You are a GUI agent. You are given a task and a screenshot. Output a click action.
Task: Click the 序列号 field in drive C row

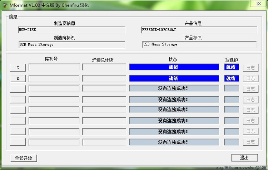click(54, 67)
